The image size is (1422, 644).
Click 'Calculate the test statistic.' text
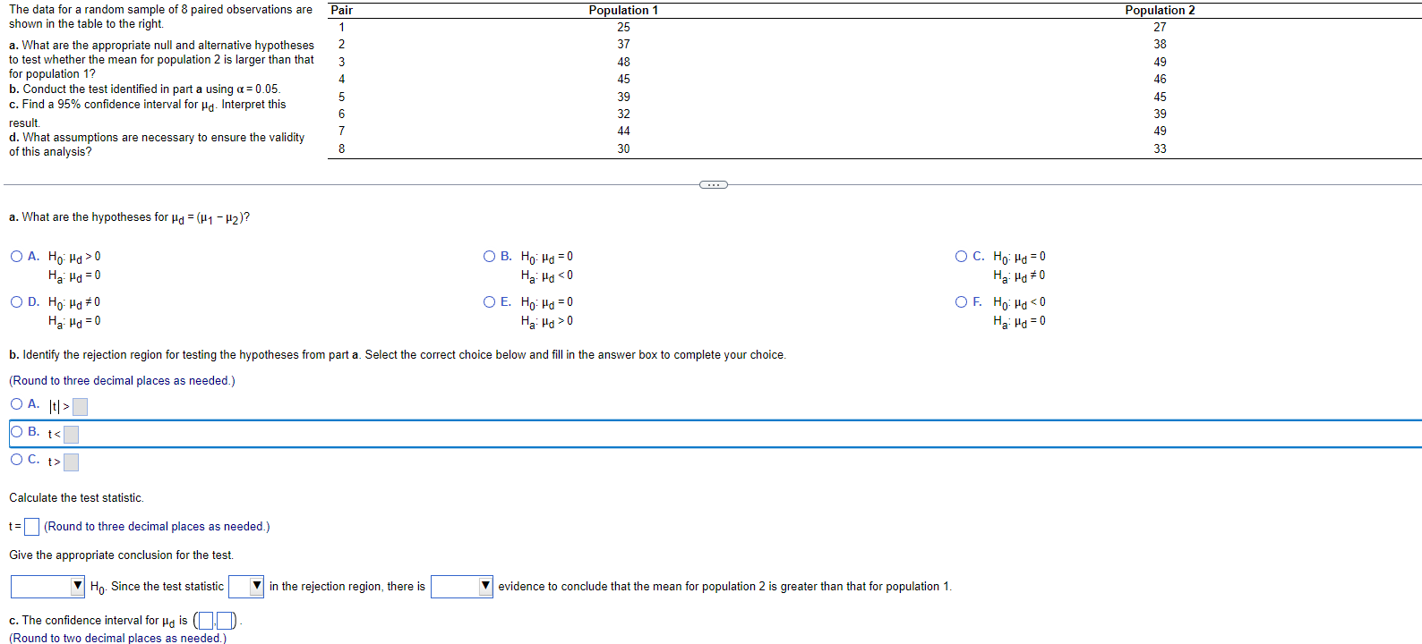[76, 498]
